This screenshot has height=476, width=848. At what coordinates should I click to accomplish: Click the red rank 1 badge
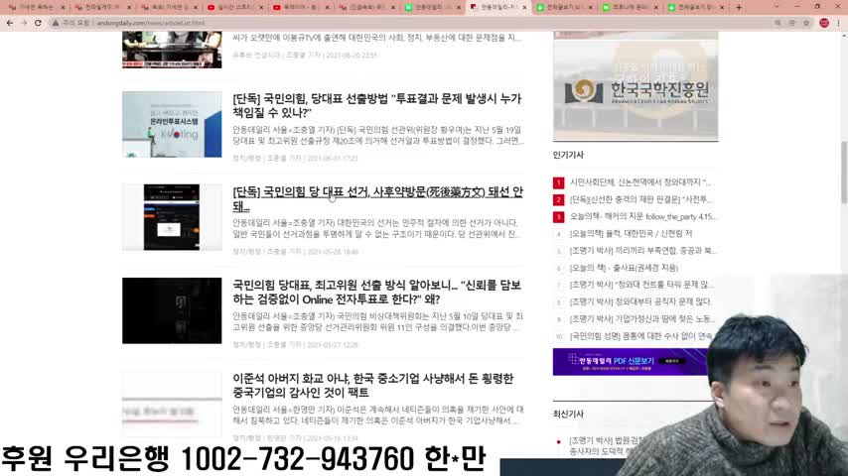tap(559, 182)
